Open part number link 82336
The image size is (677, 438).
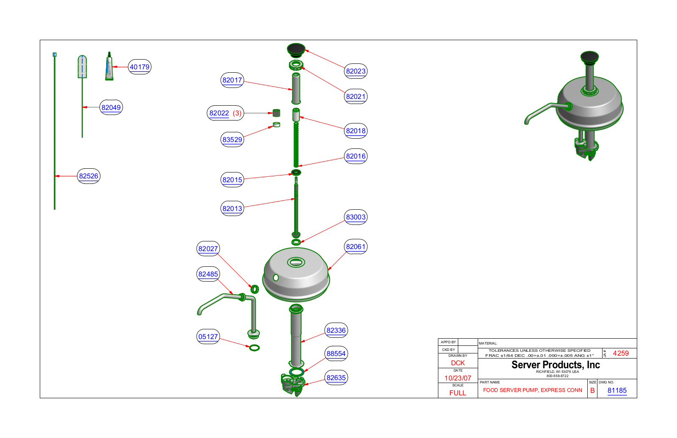(x=336, y=330)
